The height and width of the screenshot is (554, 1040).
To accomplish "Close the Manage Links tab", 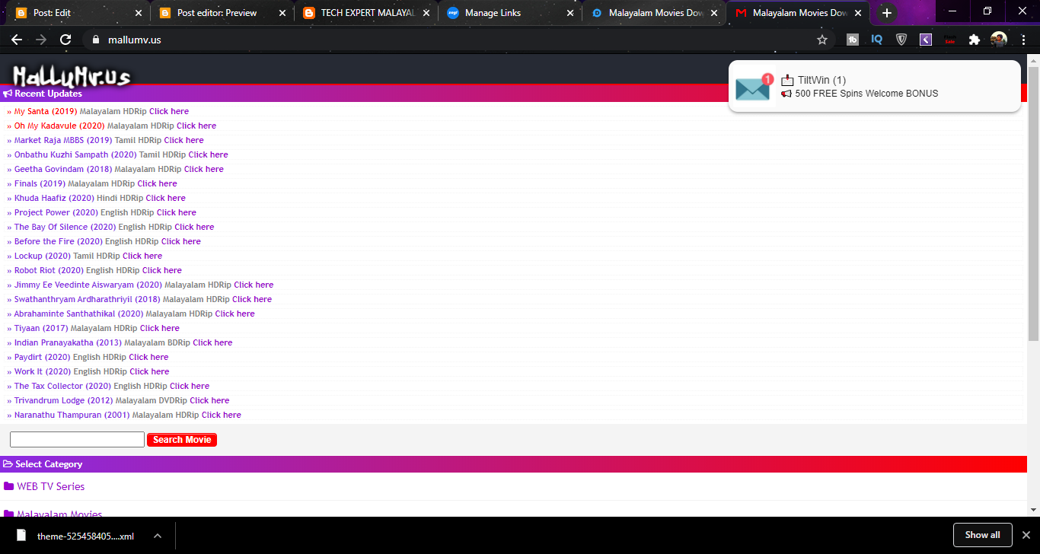I will click(x=570, y=13).
